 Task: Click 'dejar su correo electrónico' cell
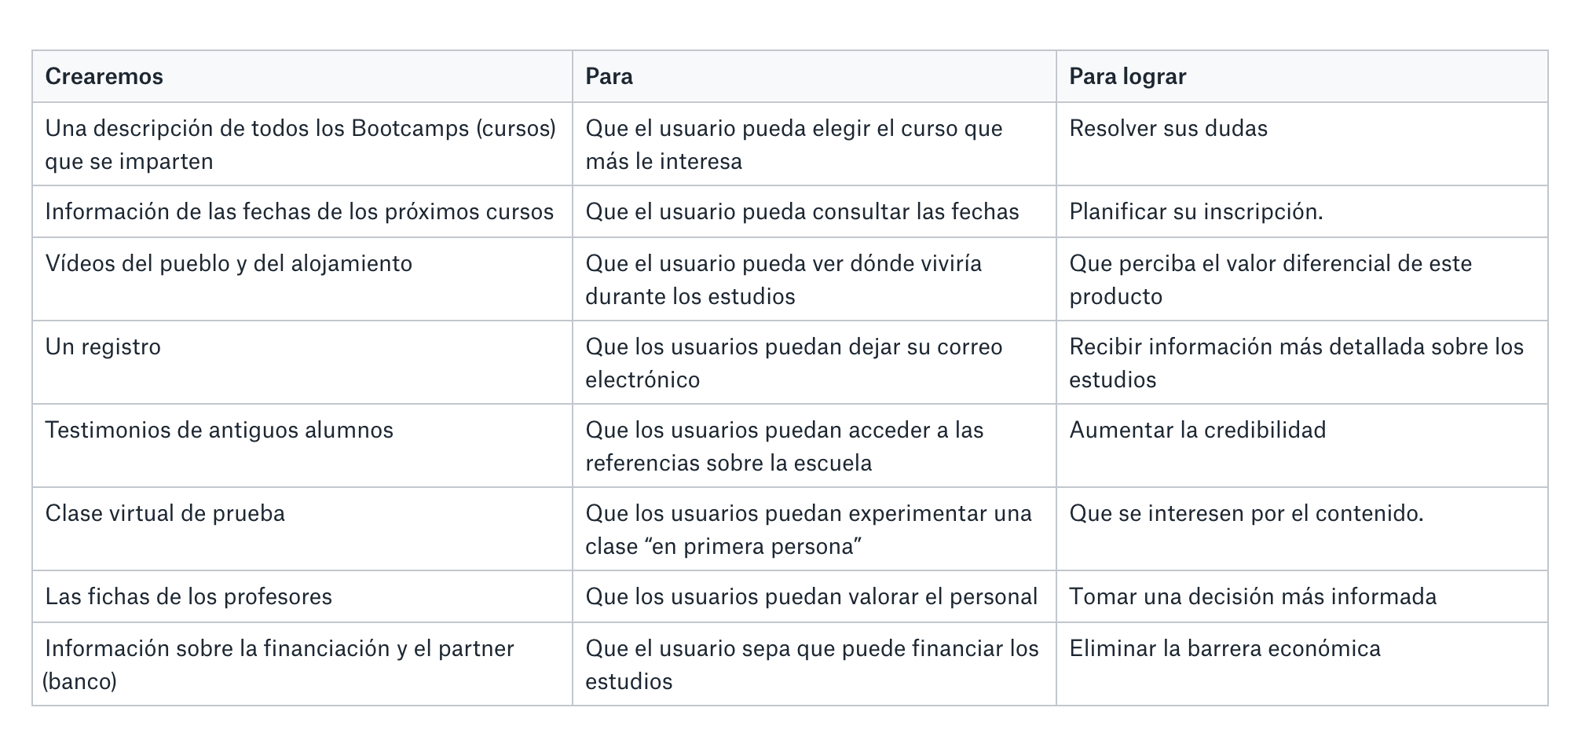coord(814,362)
